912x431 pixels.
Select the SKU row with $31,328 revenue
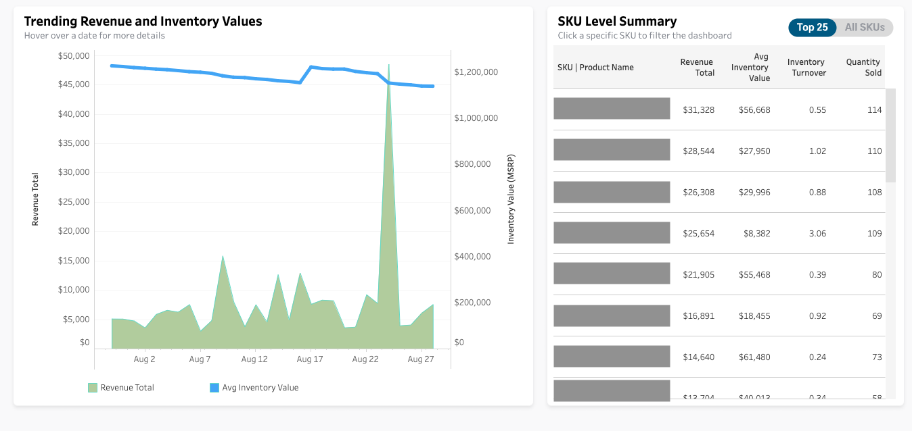pos(612,109)
